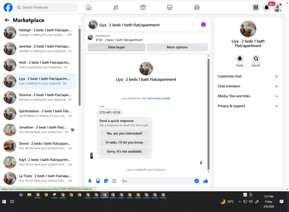Open Jonathon's conversation in the list
Screen dimensions: 289x212
click(39, 130)
